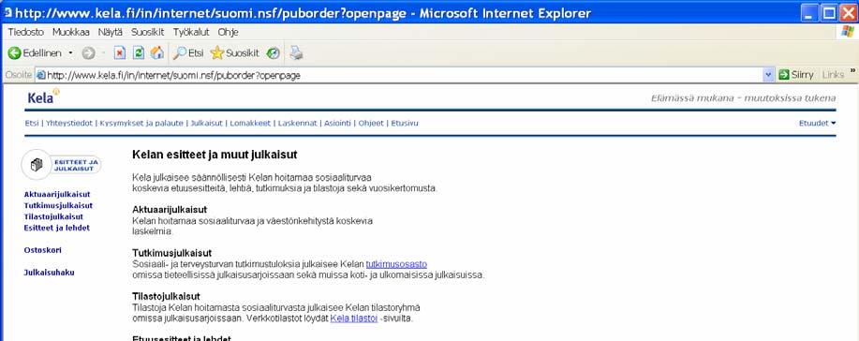Open the Yhteystiedot link
This screenshot has width=859, height=341.
(x=69, y=124)
